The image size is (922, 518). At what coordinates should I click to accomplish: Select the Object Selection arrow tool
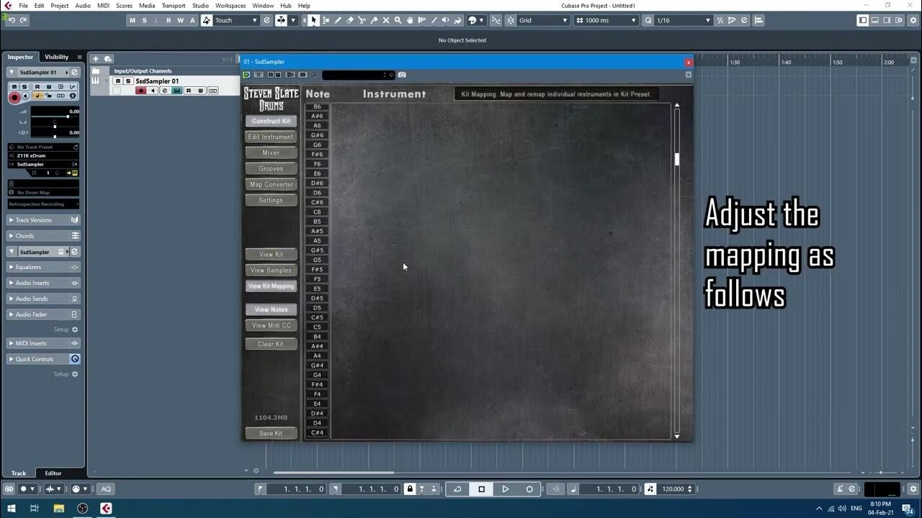pyautogui.click(x=313, y=20)
